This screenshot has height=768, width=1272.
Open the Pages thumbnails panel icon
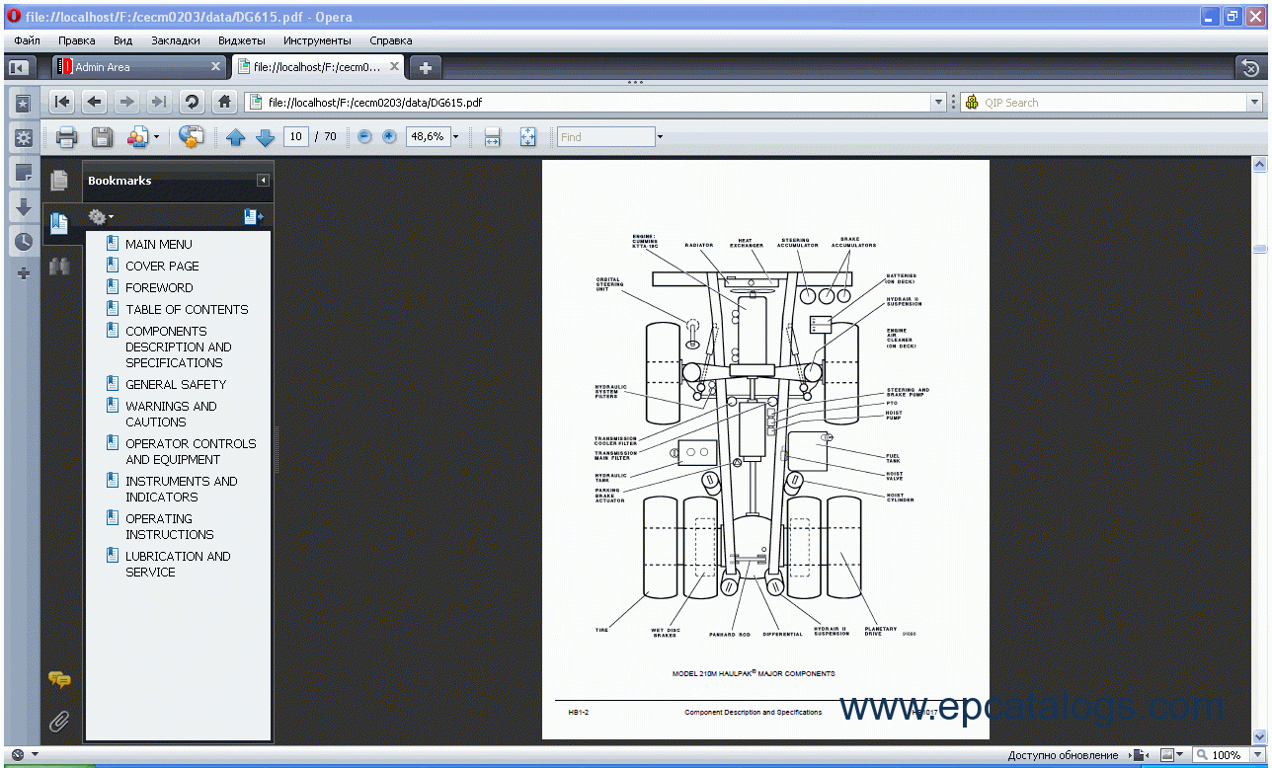tap(59, 181)
